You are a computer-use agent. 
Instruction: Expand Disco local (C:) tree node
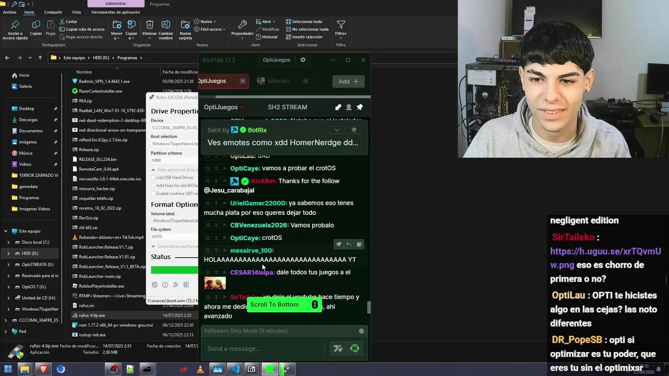point(8,242)
